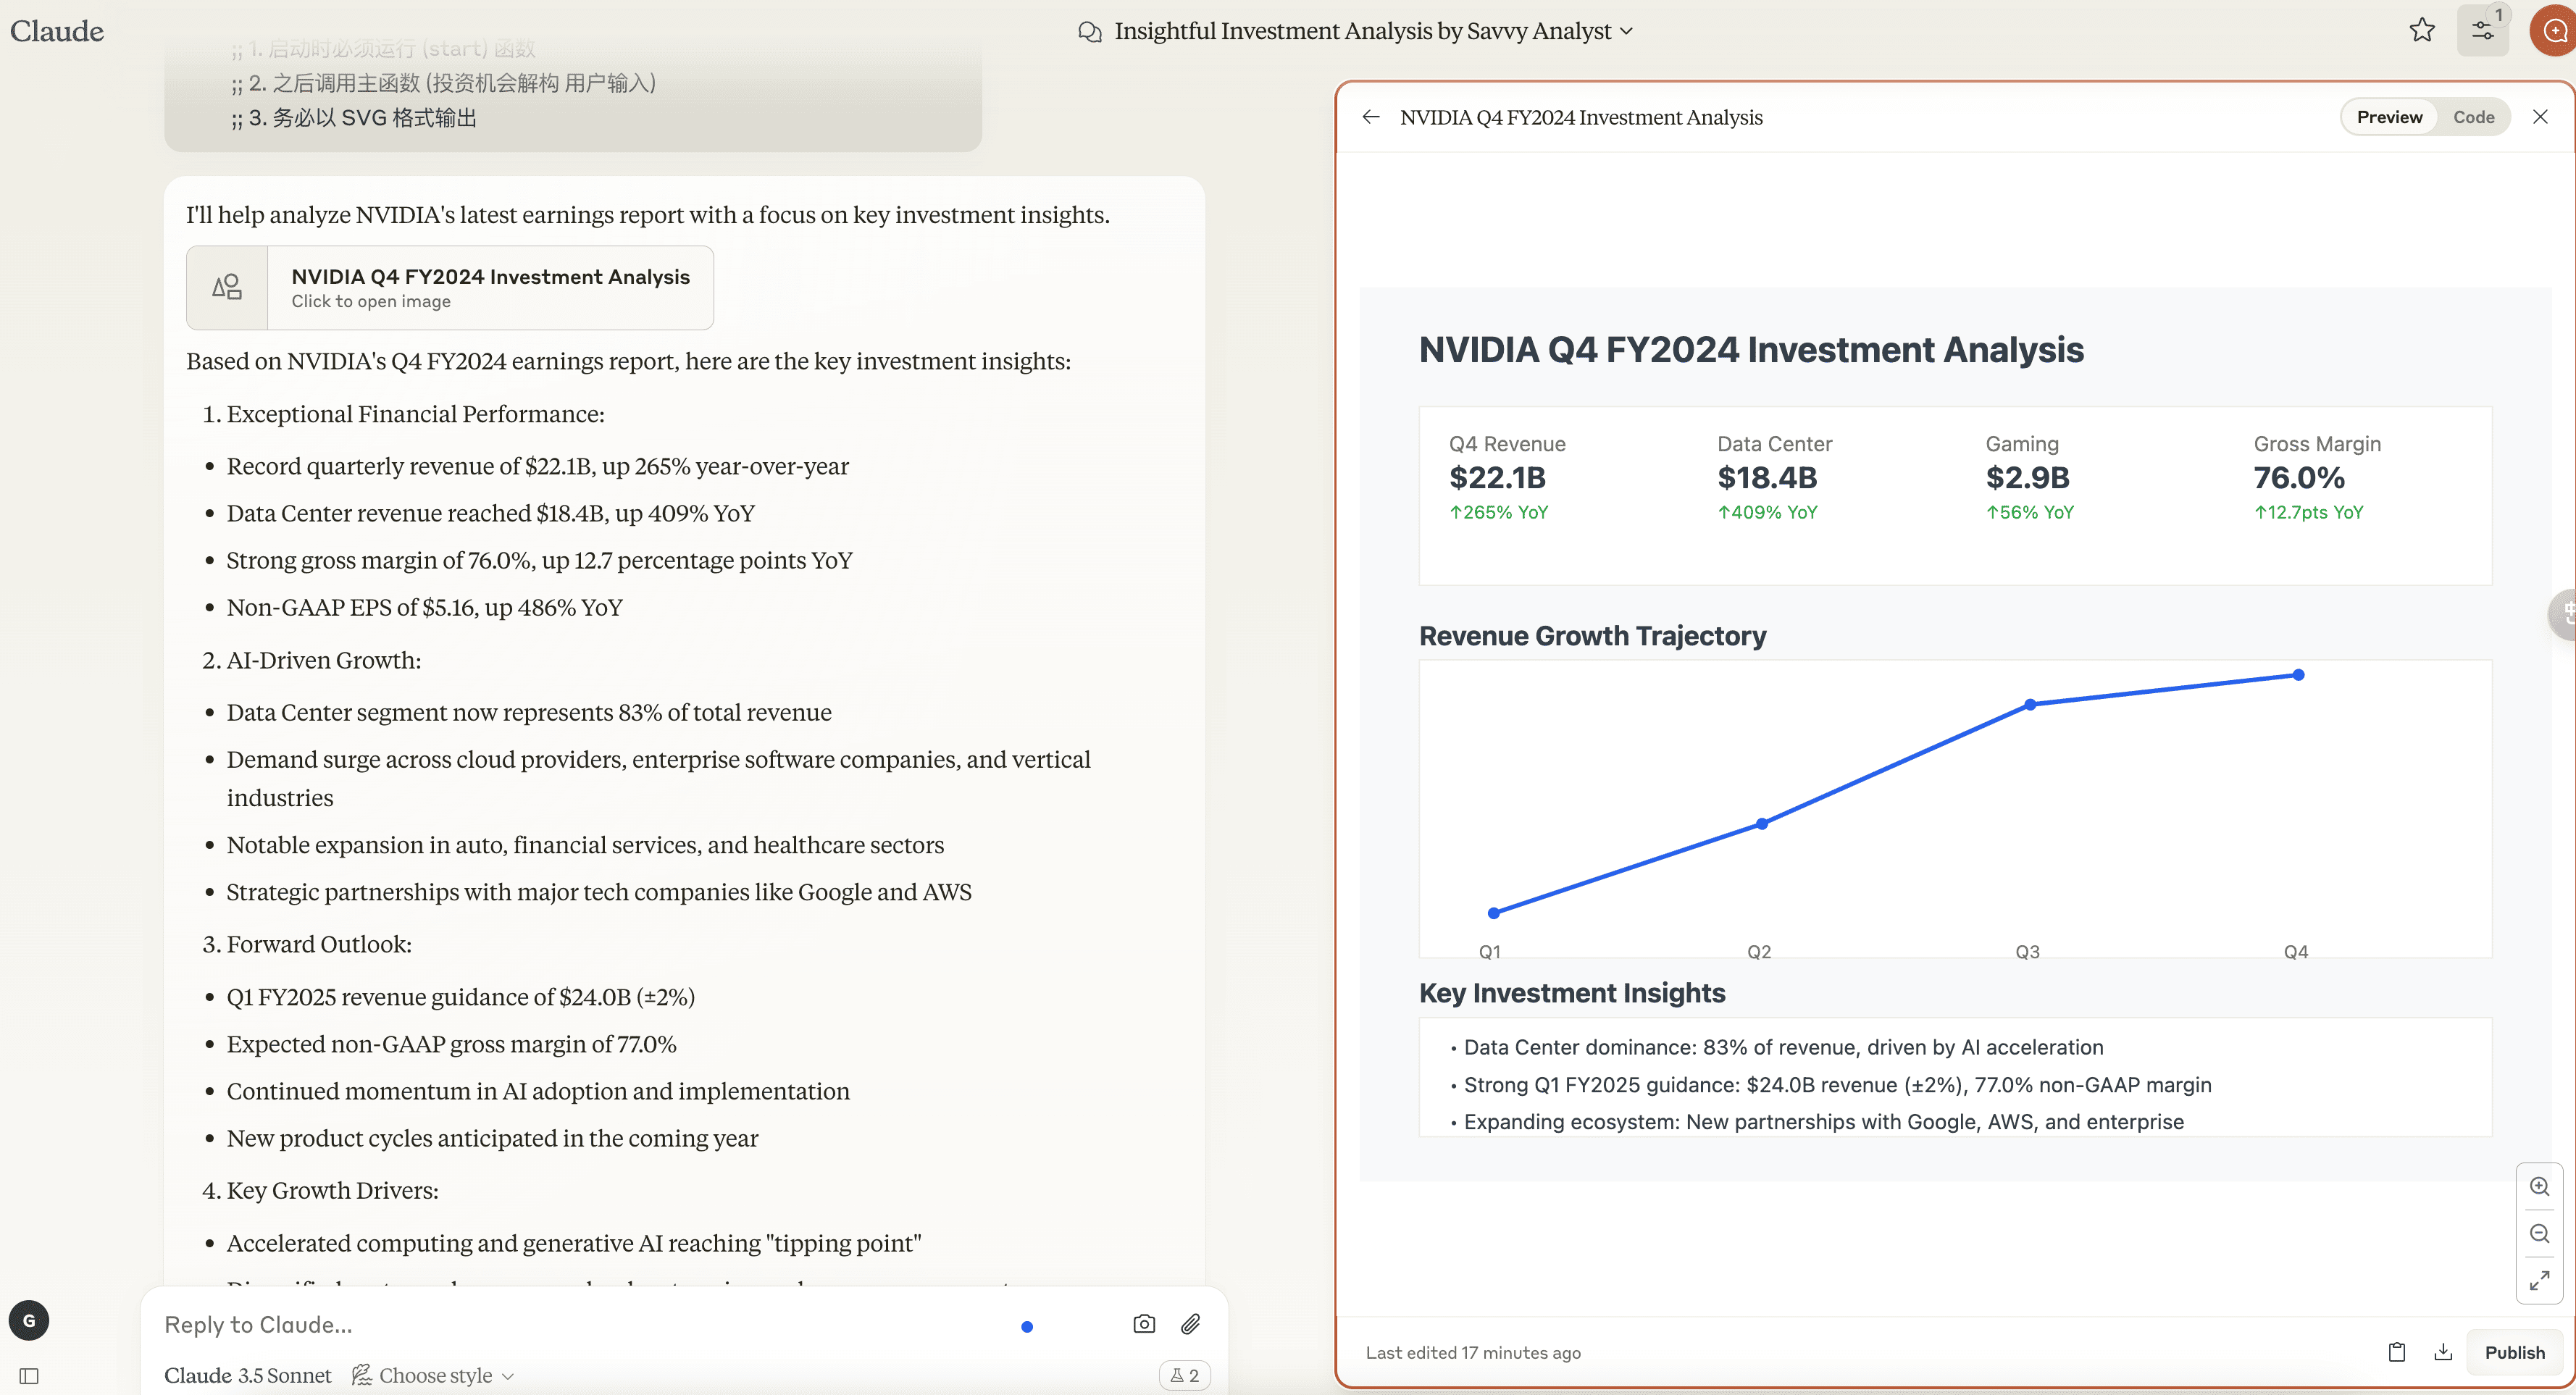
Task: Click 'Q1 FY2025 revenue guidance' bullet
Action: point(460,997)
